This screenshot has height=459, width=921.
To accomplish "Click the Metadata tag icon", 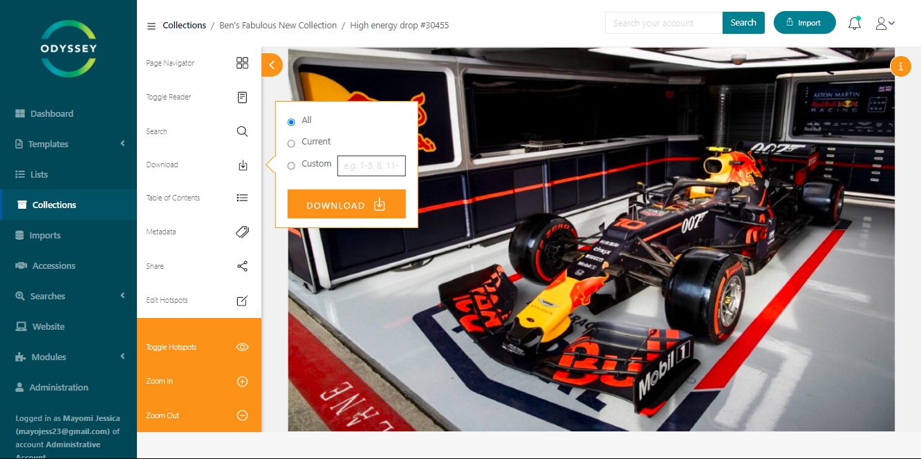I will point(242,232).
